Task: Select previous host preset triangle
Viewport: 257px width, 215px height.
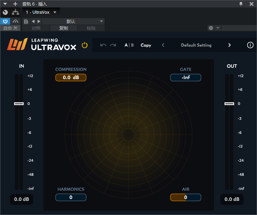Action: click(x=33, y=21)
